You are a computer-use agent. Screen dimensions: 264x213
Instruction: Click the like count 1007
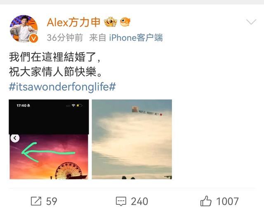(227, 201)
